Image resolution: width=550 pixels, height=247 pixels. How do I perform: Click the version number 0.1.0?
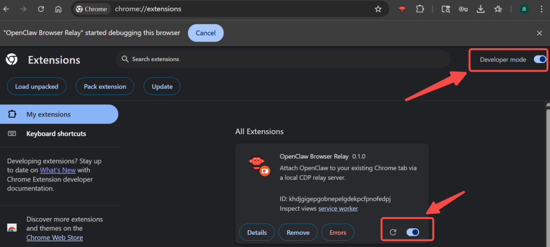pyautogui.click(x=359, y=157)
